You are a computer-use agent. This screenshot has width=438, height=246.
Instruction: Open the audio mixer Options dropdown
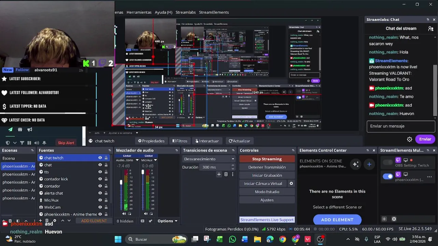click(x=168, y=221)
